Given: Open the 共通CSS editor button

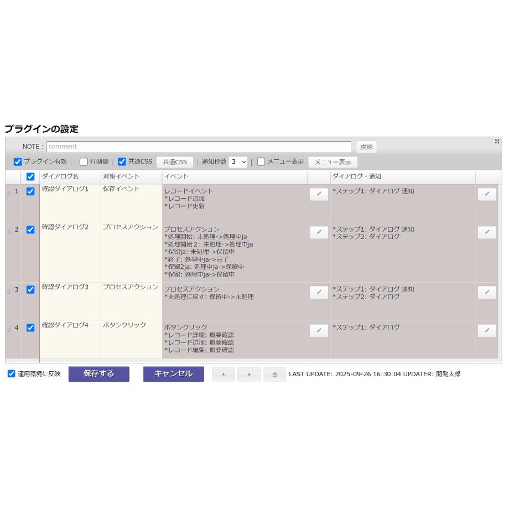Looking at the screenshot, I should coord(175,162).
